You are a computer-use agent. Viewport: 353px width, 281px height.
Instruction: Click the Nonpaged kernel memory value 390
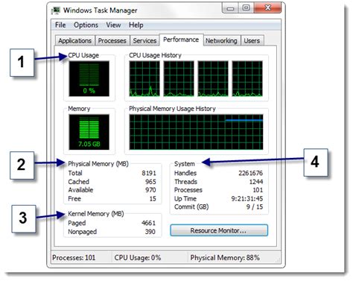150,232
